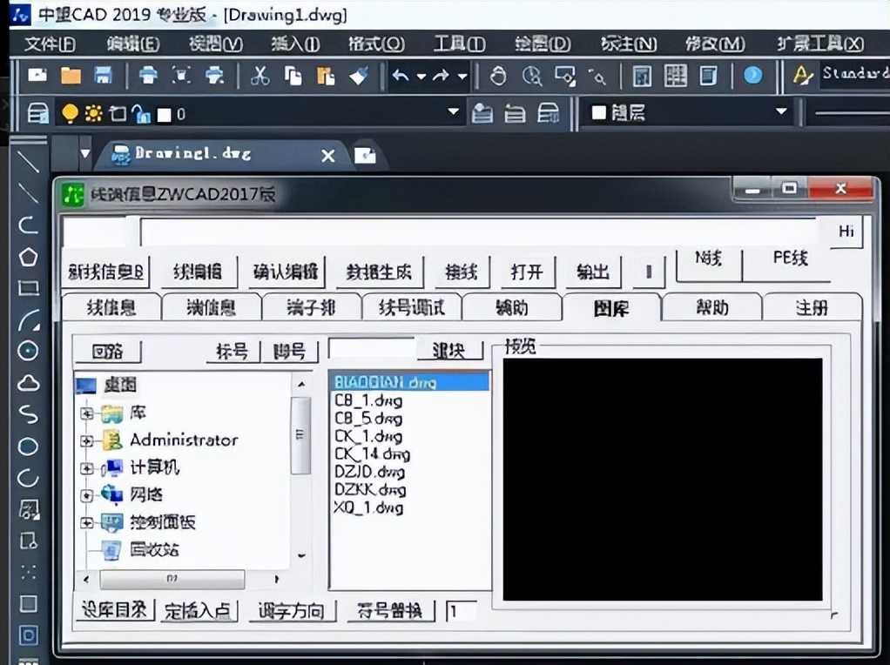Paste objects from the clipboard
The width and height of the screenshot is (890, 665).
pos(327,76)
